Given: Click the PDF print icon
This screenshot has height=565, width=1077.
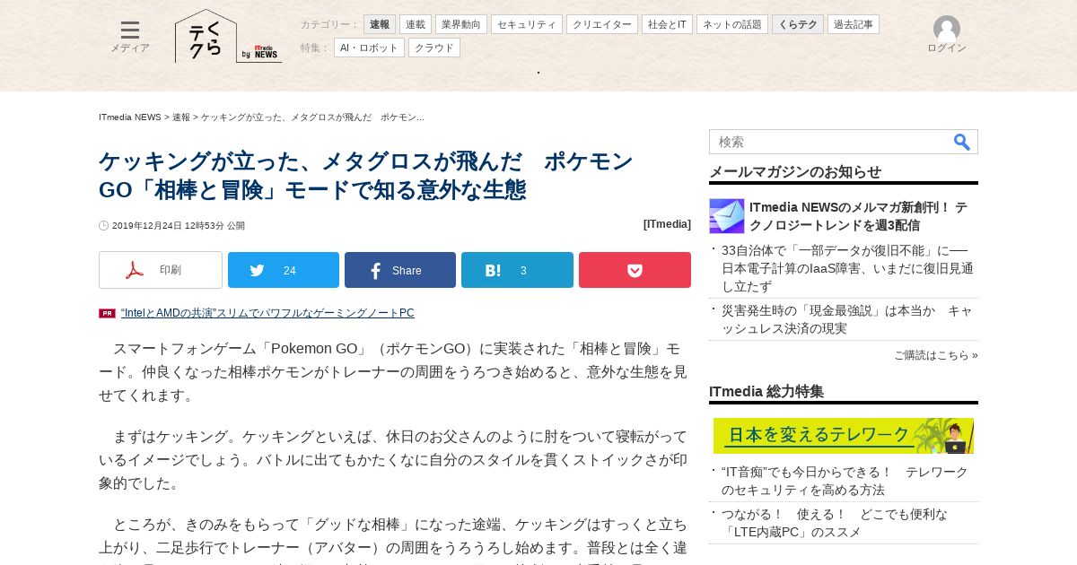Looking at the screenshot, I should [134, 270].
